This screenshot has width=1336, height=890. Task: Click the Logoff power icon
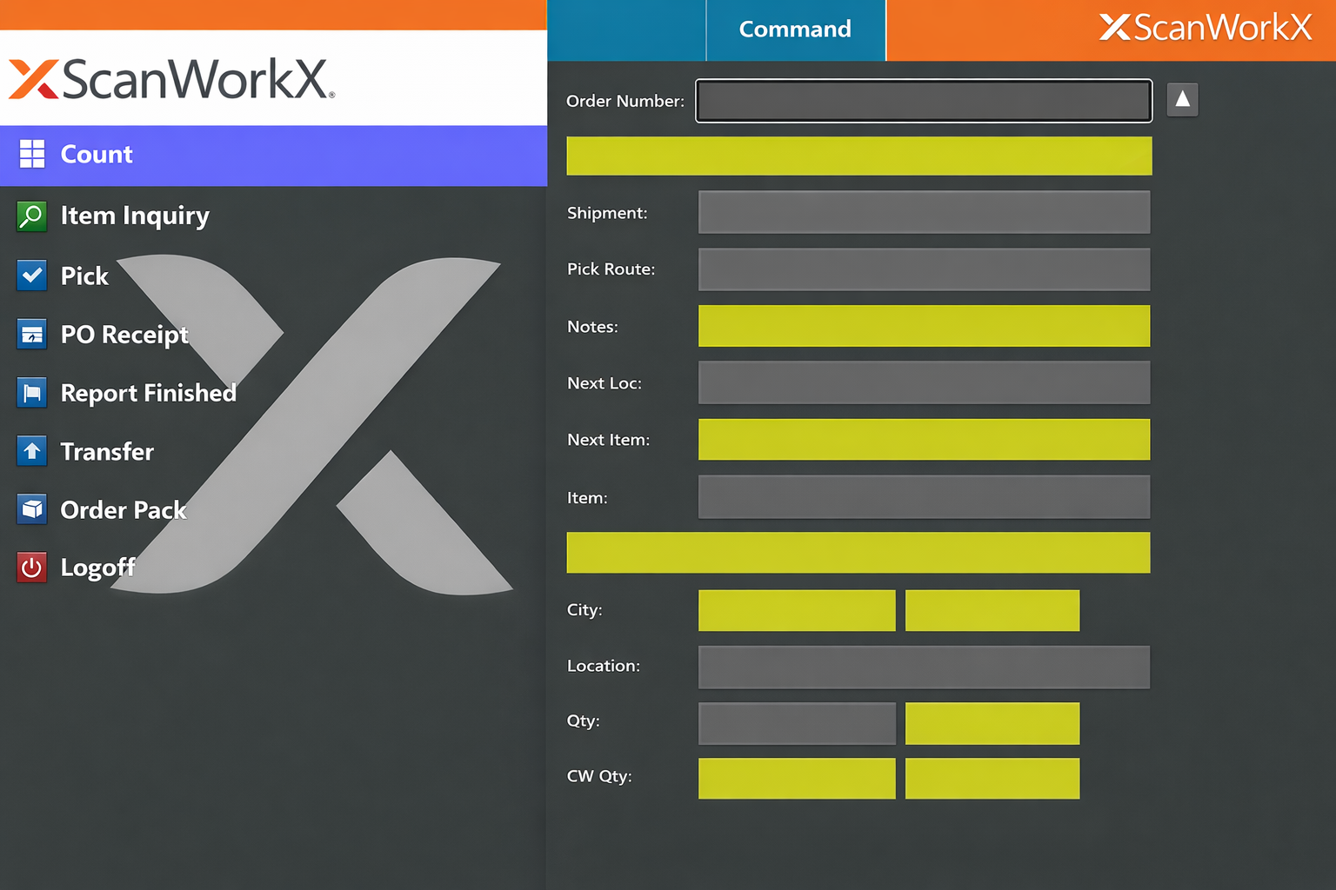click(x=31, y=567)
